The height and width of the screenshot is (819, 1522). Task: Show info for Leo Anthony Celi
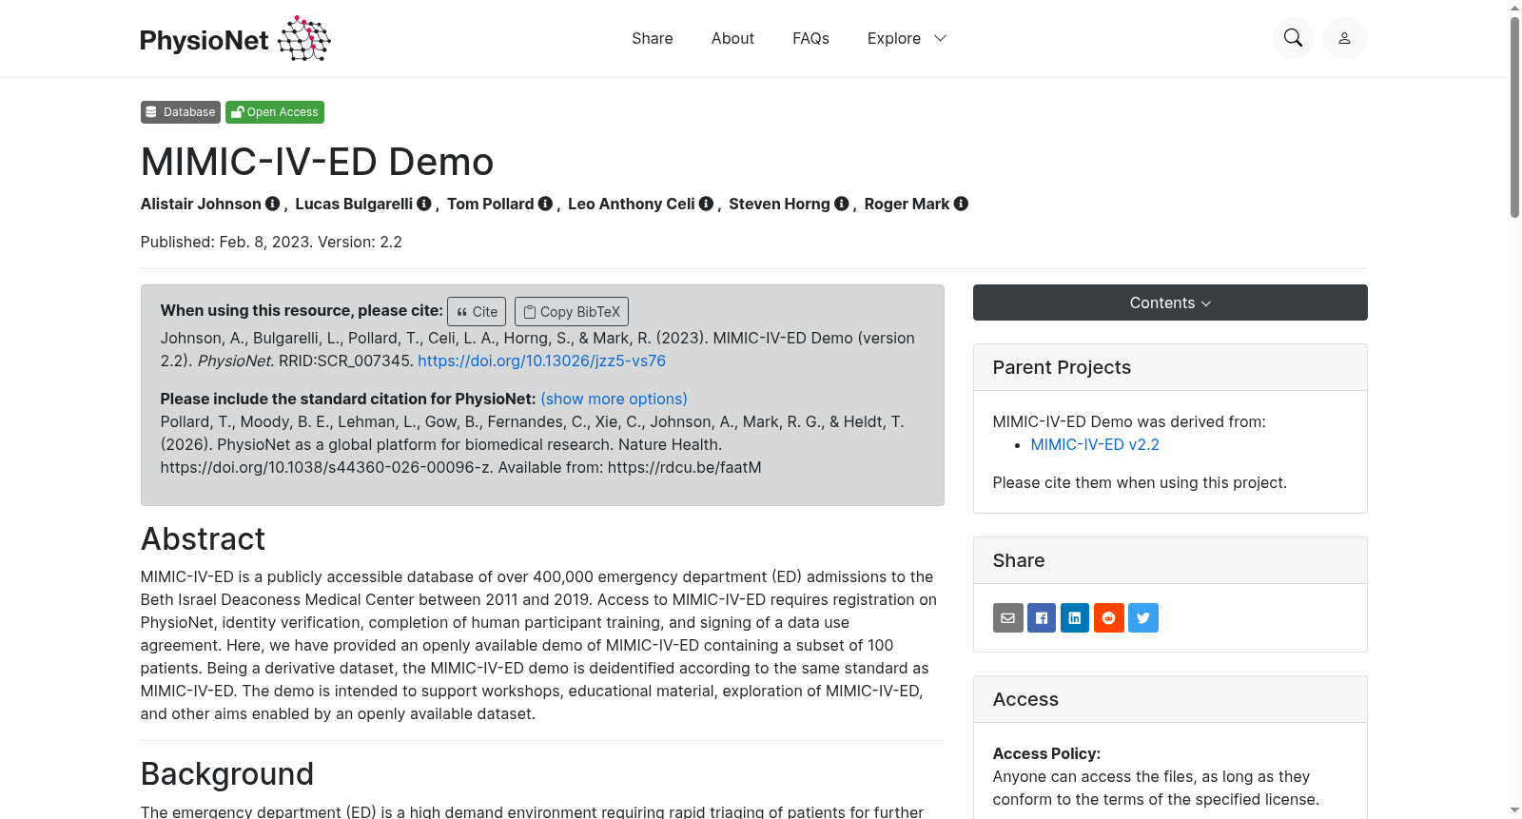tap(706, 204)
